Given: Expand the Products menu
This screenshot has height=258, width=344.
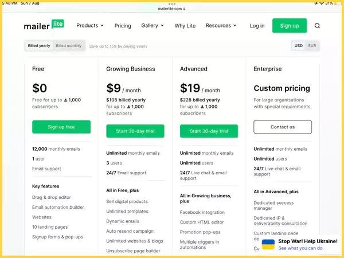Looking at the screenshot, I should (x=90, y=25).
